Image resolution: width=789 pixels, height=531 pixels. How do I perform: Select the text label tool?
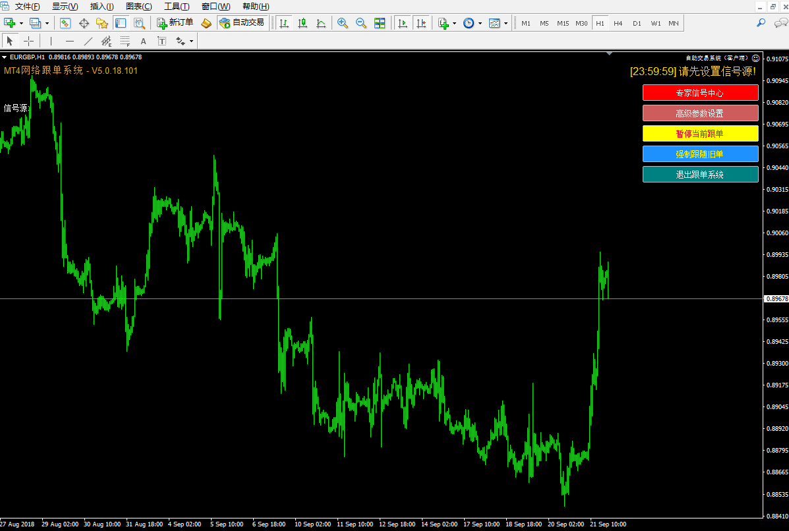(143, 41)
